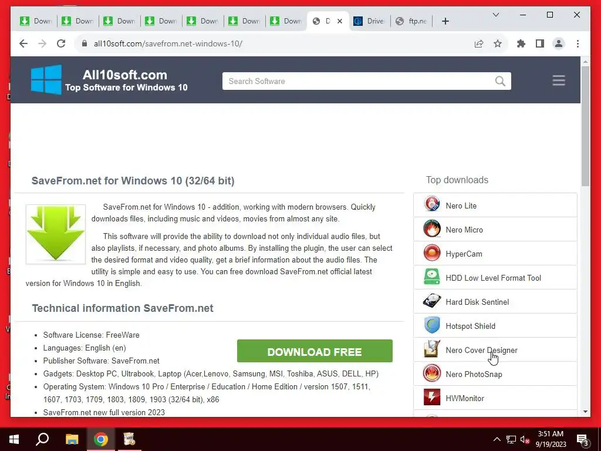This screenshot has height=451, width=601.
Task: Open the Windows Start menu
Action: click(x=14, y=439)
